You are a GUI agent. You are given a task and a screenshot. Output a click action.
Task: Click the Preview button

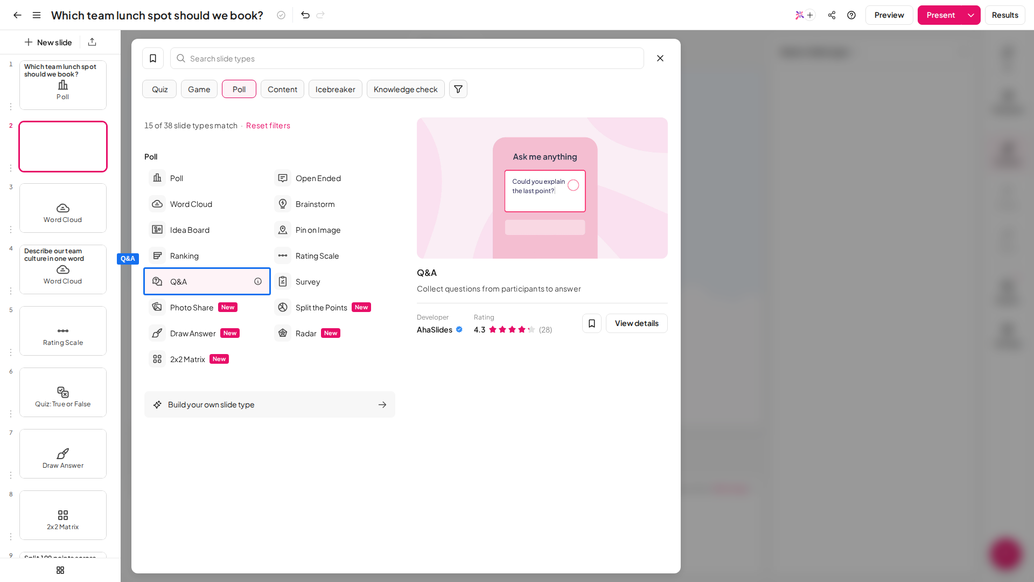pos(889,15)
